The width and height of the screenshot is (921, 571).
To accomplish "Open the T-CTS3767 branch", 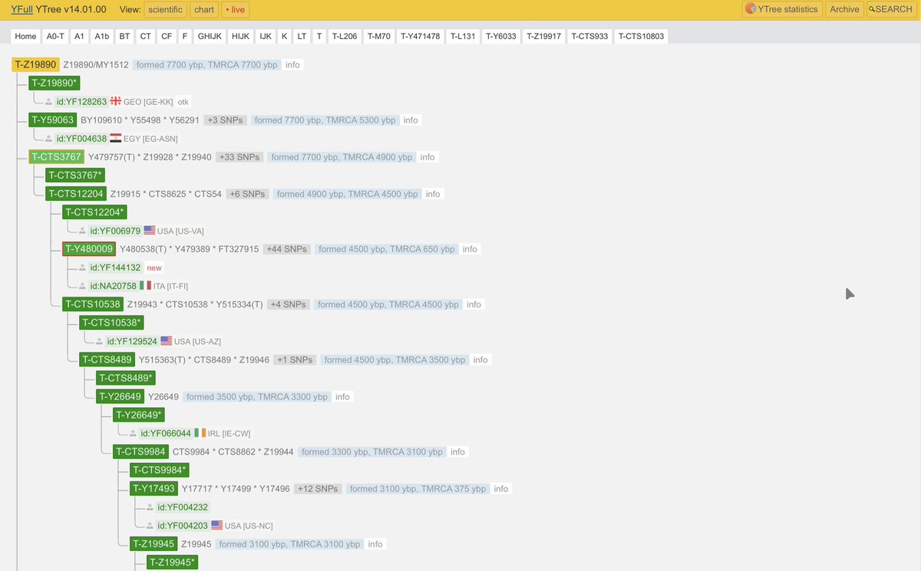I will click(56, 156).
